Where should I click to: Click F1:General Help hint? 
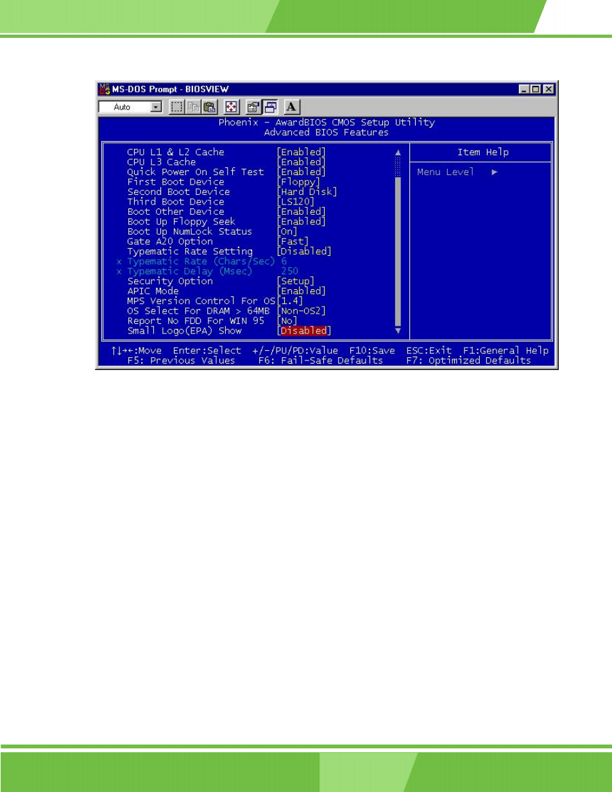tap(506, 351)
